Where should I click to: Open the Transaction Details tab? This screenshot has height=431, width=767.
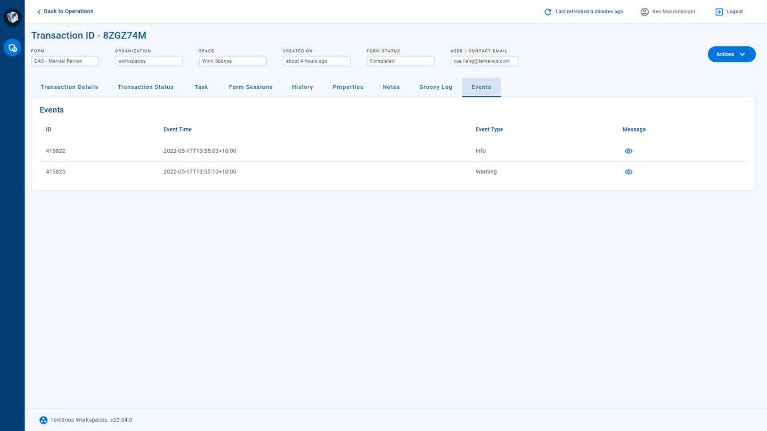pyautogui.click(x=69, y=87)
